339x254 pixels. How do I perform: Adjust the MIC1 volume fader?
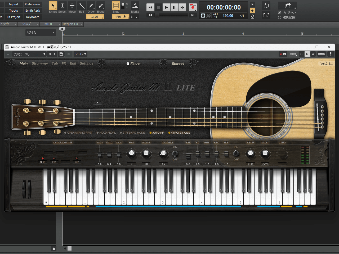pos(100,154)
